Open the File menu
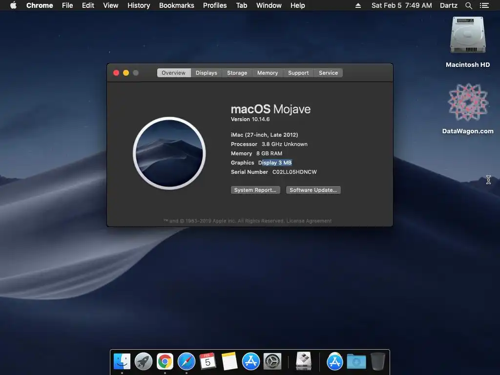Viewport: 500px width, 375px height. pos(67,5)
